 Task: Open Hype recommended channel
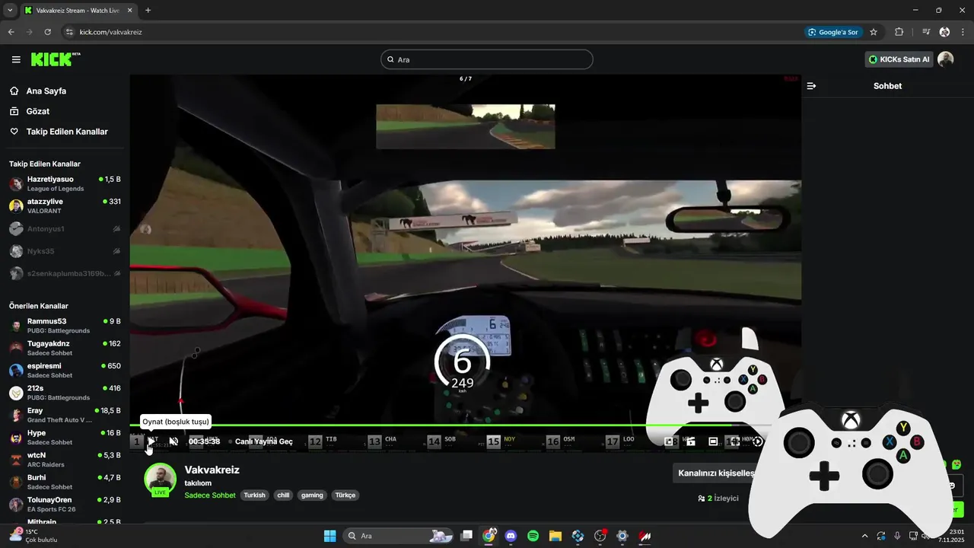click(65, 437)
